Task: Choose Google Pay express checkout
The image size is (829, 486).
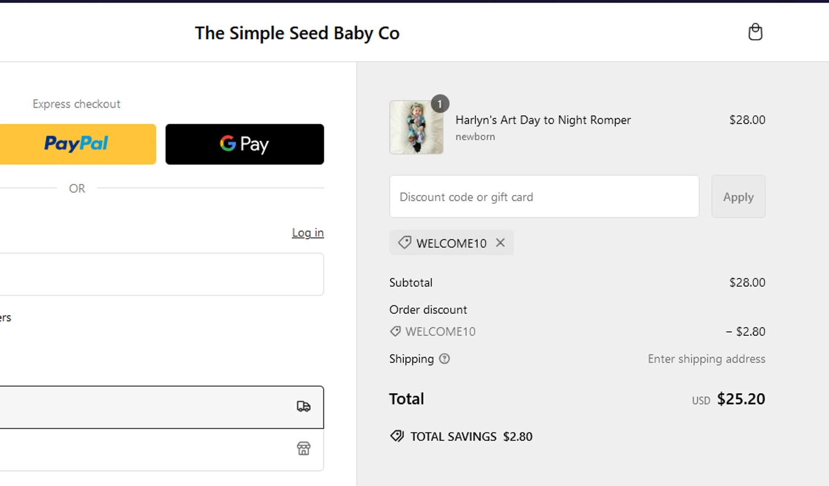Action: point(244,144)
